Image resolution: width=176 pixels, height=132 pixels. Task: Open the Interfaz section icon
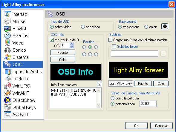click(x=7, y=14)
